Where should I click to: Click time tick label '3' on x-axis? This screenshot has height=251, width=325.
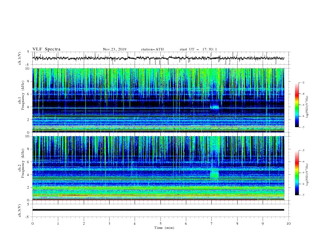click(109, 224)
